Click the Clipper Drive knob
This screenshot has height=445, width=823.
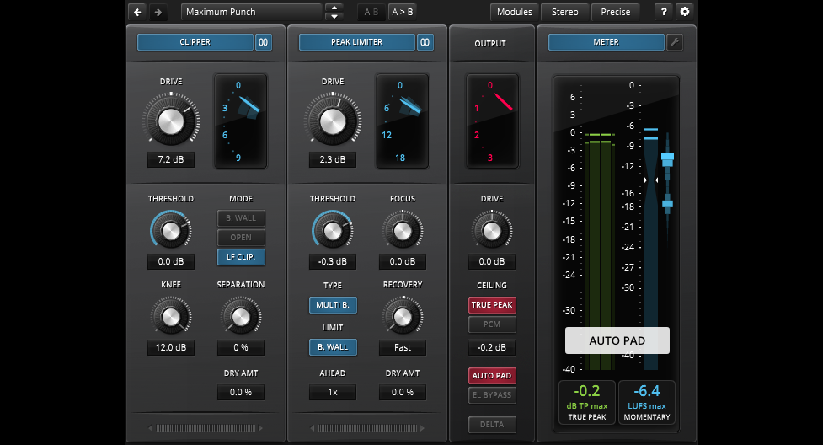click(x=170, y=121)
